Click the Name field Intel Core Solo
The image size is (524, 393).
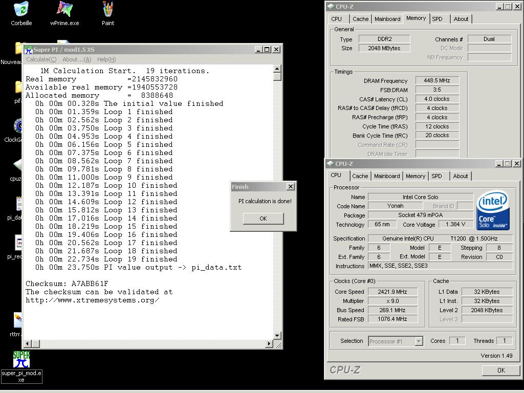click(421, 197)
